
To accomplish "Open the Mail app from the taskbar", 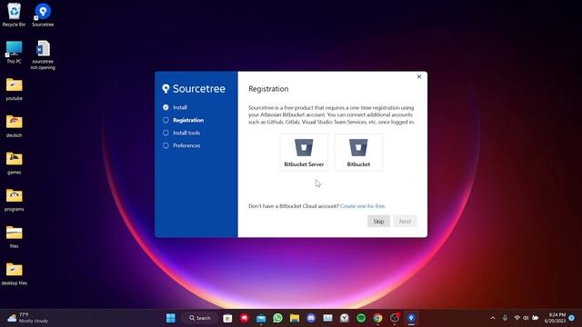I will coord(261,318).
